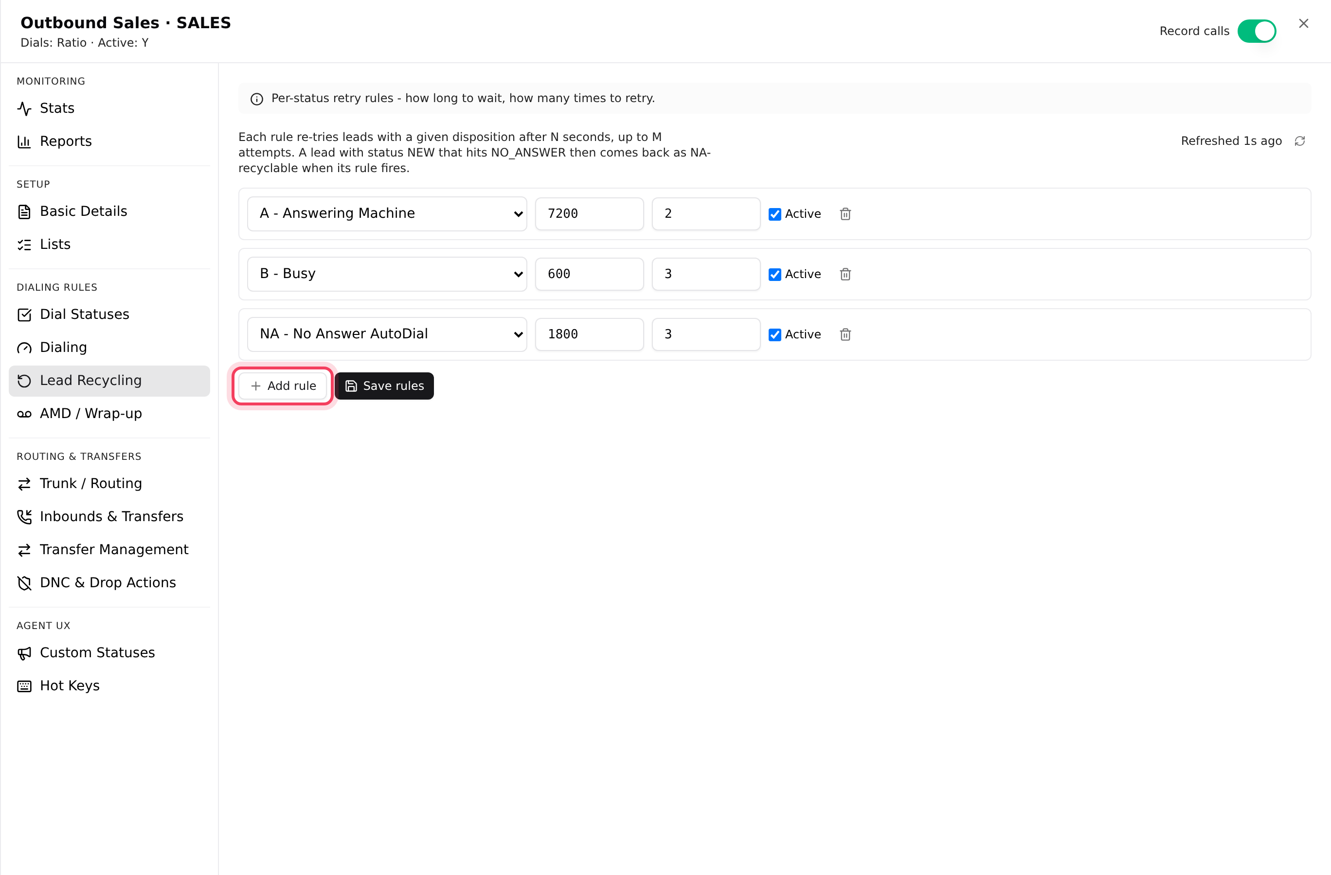Click the Dialing gauge icon
This screenshot has height=875, width=1331.
(x=24, y=348)
